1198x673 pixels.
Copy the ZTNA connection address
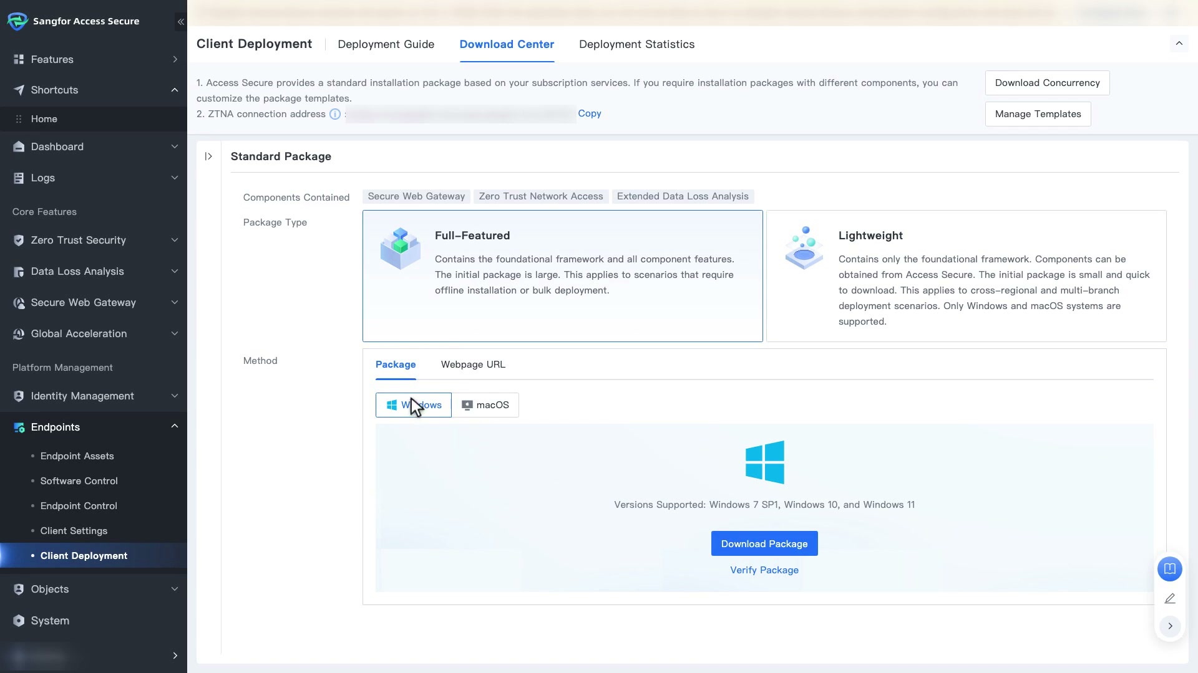click(589, 113)
